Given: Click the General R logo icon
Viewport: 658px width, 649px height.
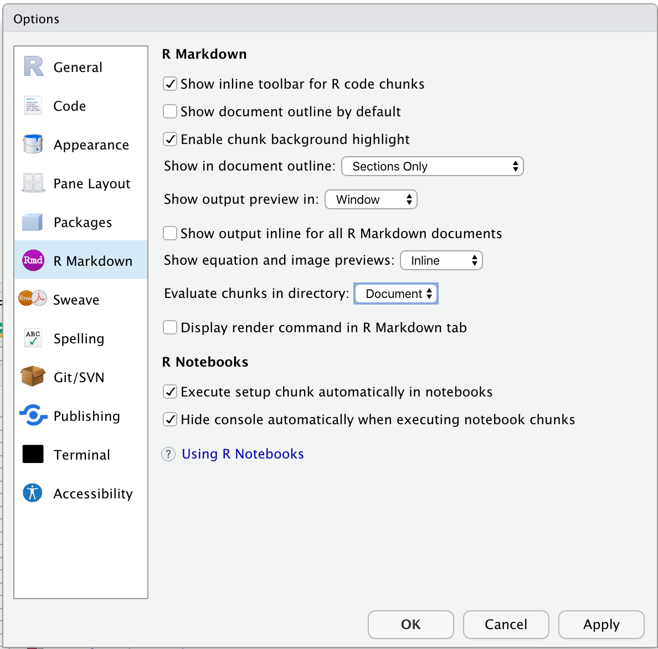Looking at the screenshot, I should [x=34, y=66].
